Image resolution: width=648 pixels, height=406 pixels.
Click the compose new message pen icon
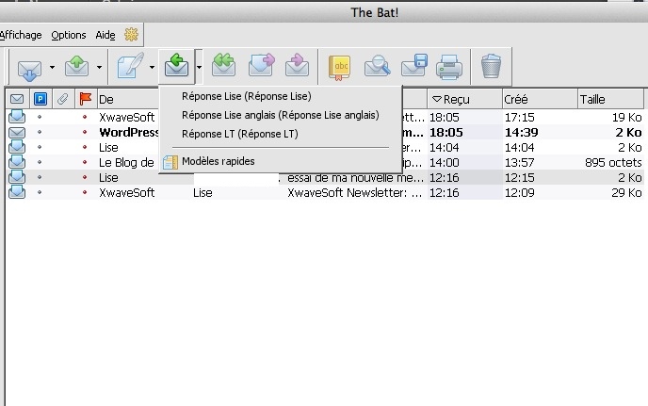tap(130, 67)
